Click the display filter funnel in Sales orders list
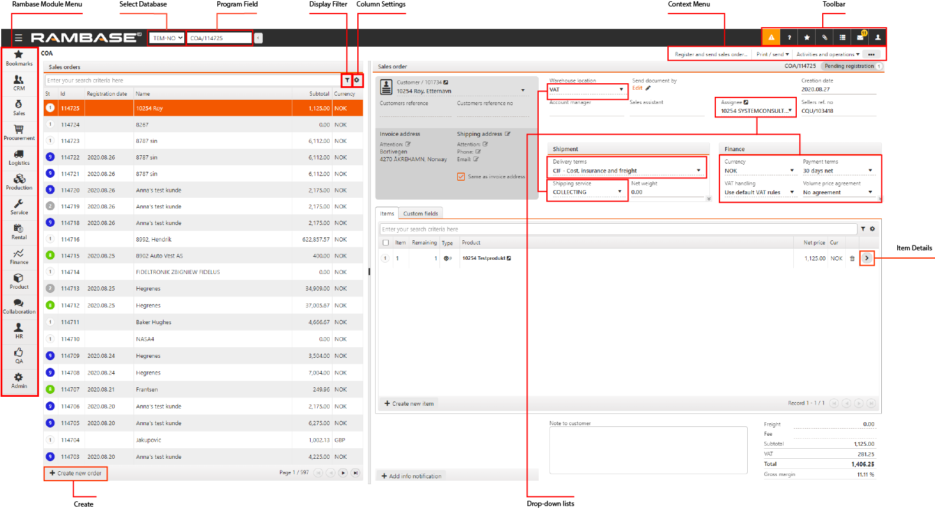This screenshot has height=509, width=935. click(x=347, y=80)
